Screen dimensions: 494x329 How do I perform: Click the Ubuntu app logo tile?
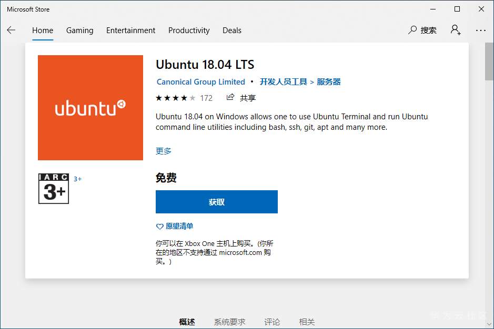(x=90, y=108)
